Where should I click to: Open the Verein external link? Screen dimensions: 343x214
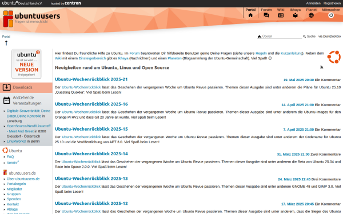(x=13, y=163)
